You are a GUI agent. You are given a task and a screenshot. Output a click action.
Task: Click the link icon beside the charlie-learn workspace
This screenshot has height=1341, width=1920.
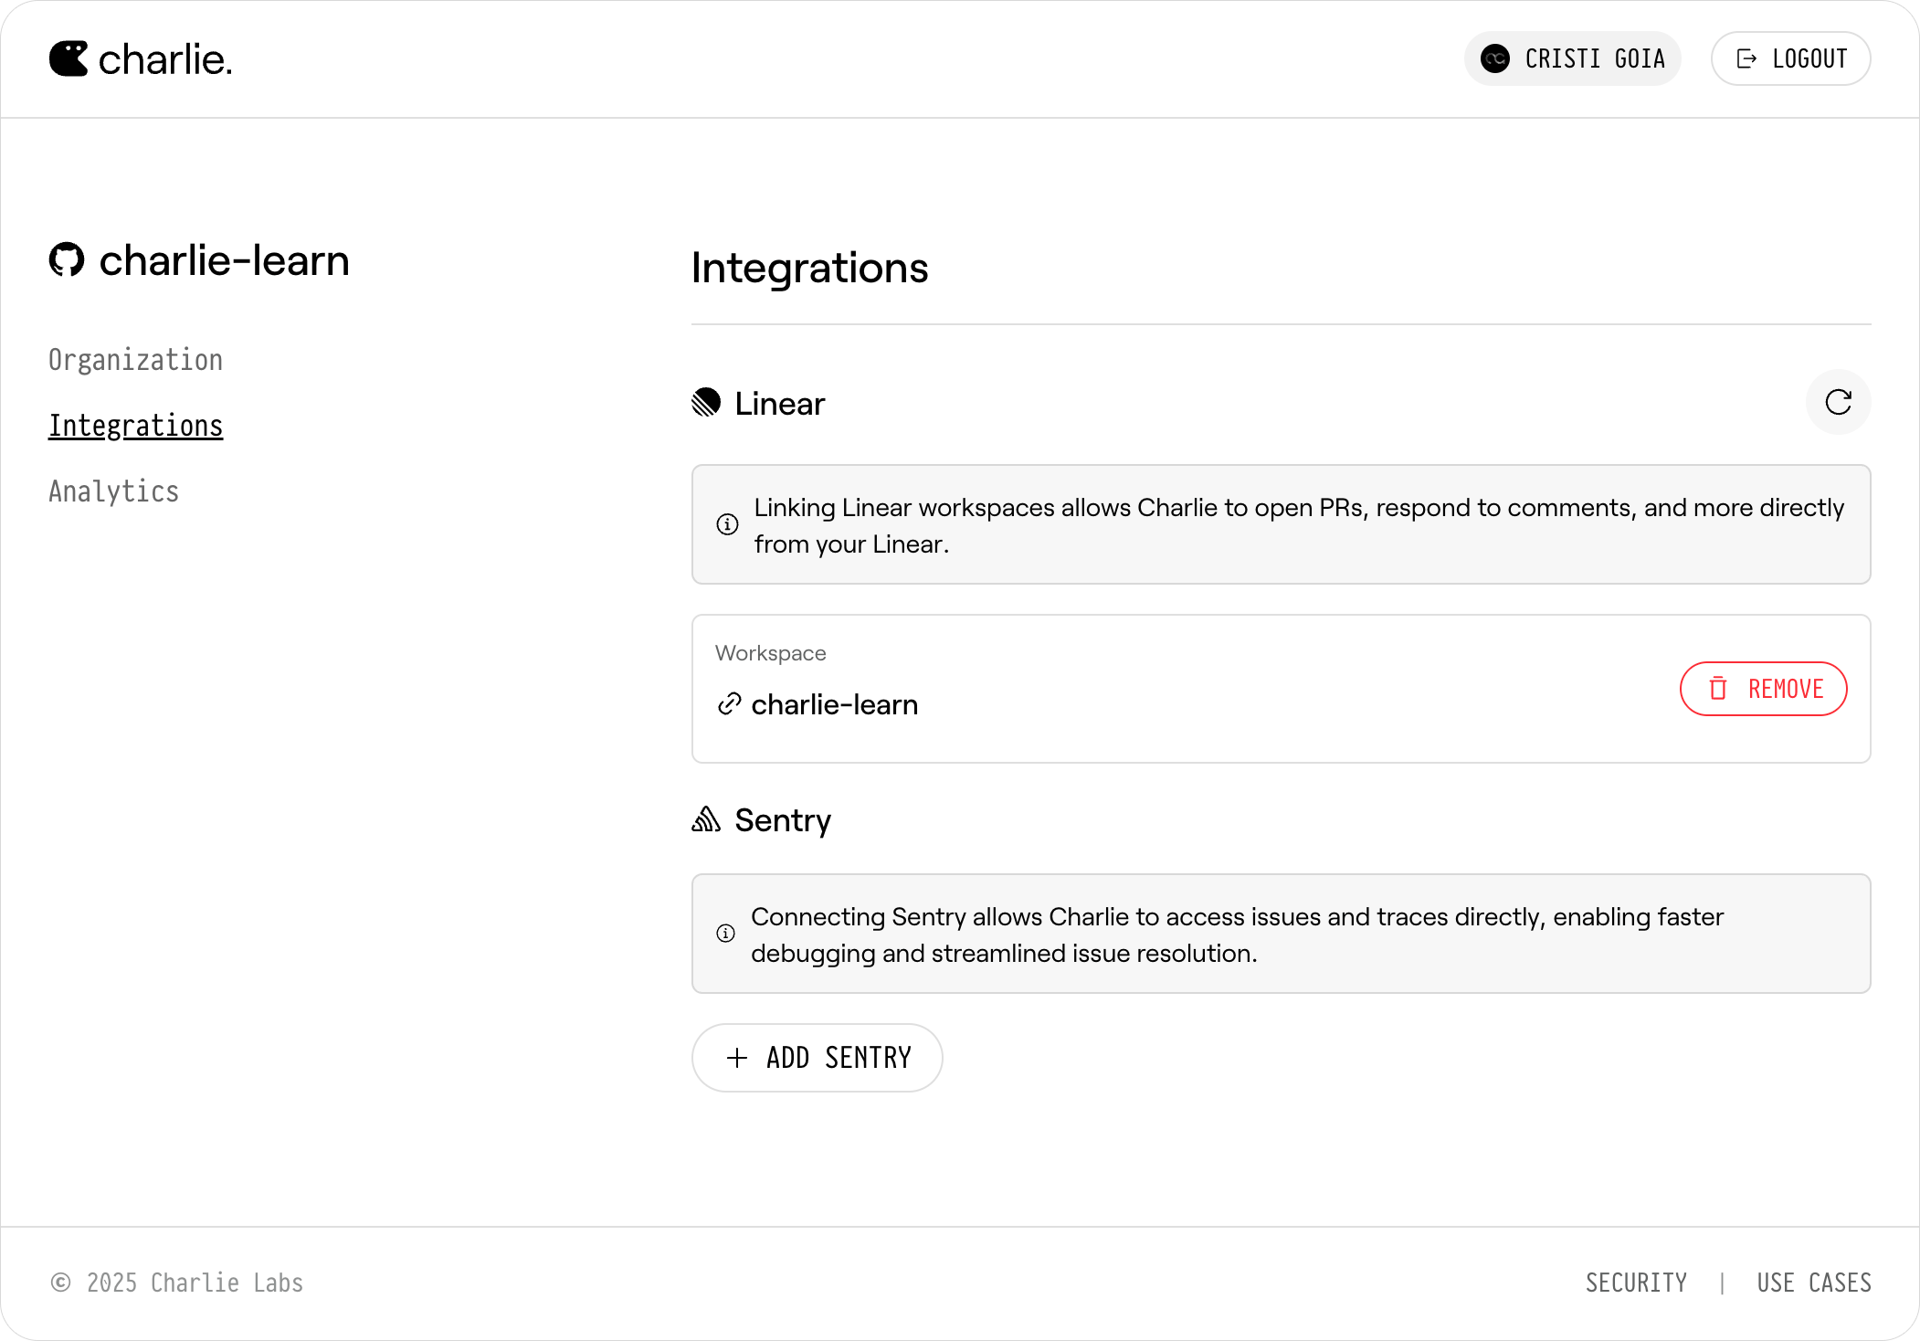[x=728, y=704]
